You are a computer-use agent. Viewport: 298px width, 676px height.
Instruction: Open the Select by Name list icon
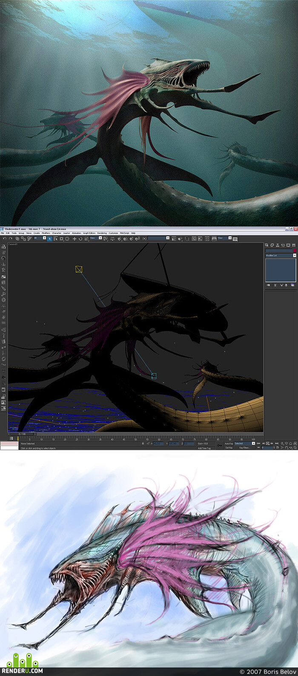(56, 239)
